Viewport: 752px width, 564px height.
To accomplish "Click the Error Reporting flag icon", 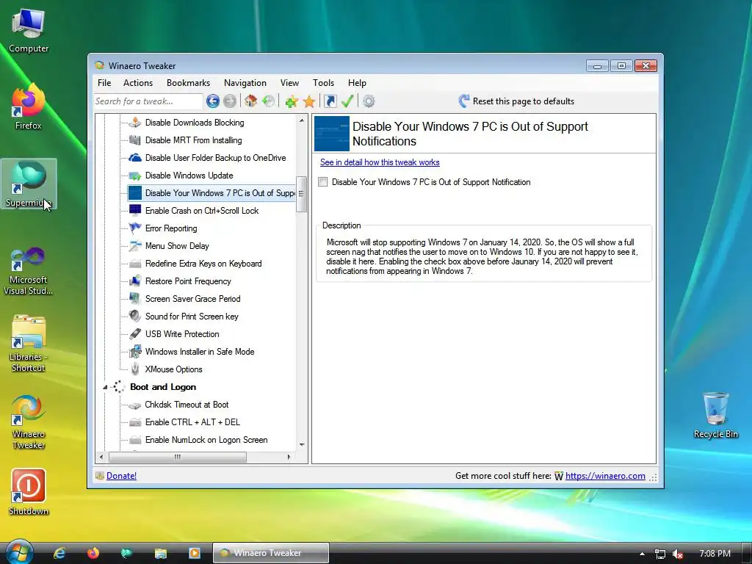I will (x=135, y=228).
